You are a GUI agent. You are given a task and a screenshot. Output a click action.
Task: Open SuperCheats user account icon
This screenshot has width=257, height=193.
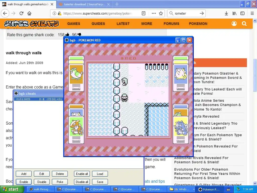coord(234,24)
